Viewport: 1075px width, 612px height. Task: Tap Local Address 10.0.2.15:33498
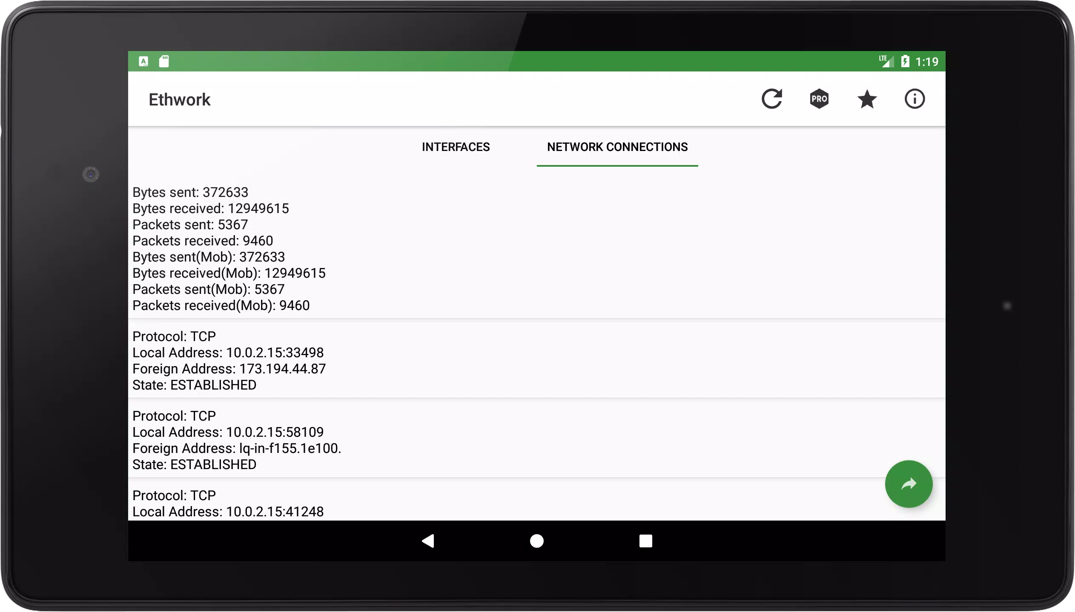(x=228, y=353)
